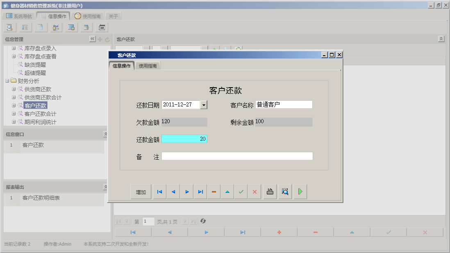450x253 pixels.
Task: Select the query search icon on main toolbar
Action: tap(9, 27)
